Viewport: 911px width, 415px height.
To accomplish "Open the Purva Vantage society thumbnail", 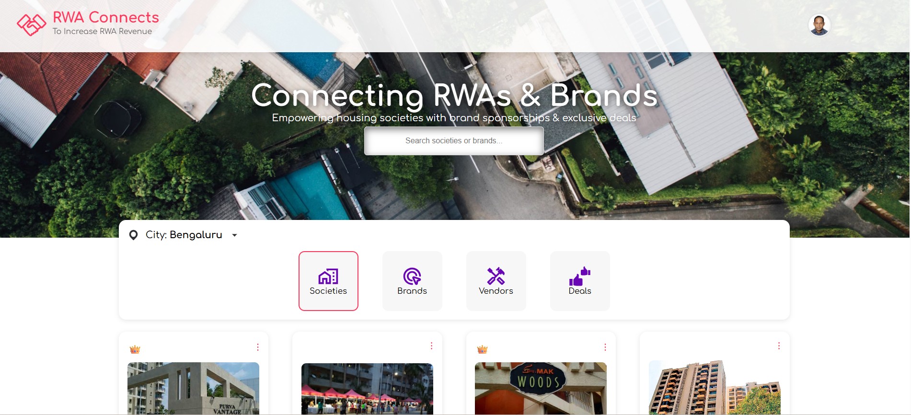I will coord(193,389).
